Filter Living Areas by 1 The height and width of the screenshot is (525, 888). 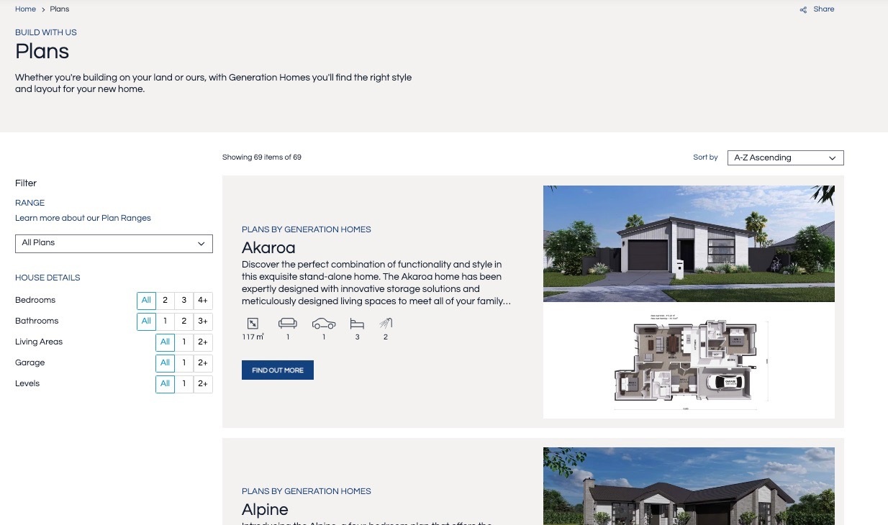184,342
